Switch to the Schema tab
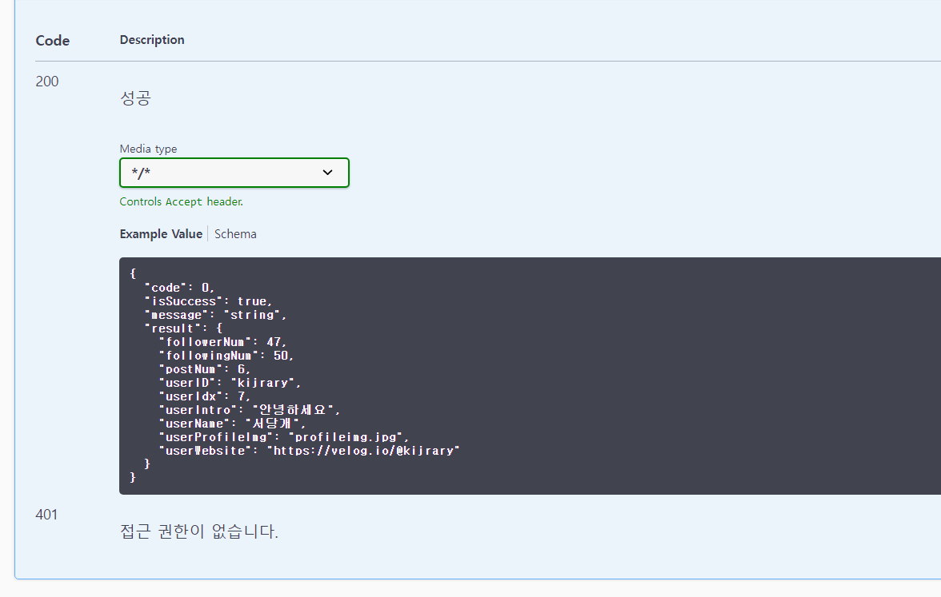Image resolution: width=941 pixels, height=597 pixels. coord(235,233)
